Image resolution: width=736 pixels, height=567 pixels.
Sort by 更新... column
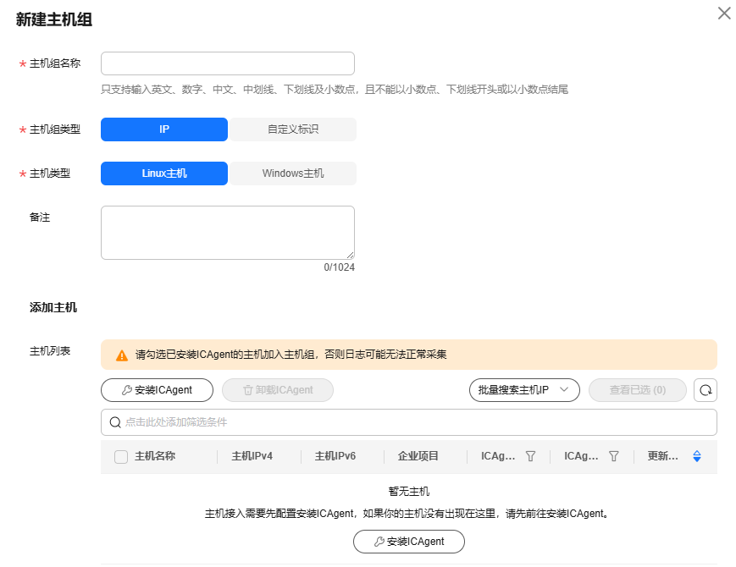click(x=697, y=456)
